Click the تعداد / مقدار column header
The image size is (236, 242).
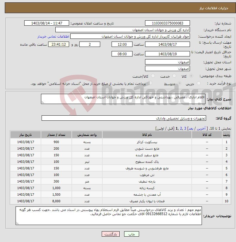(56, 135)
